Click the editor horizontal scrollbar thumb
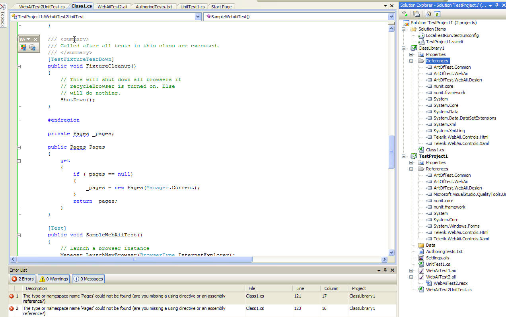The height and width of the screenshot is (317, 506). tap(134, 259)
